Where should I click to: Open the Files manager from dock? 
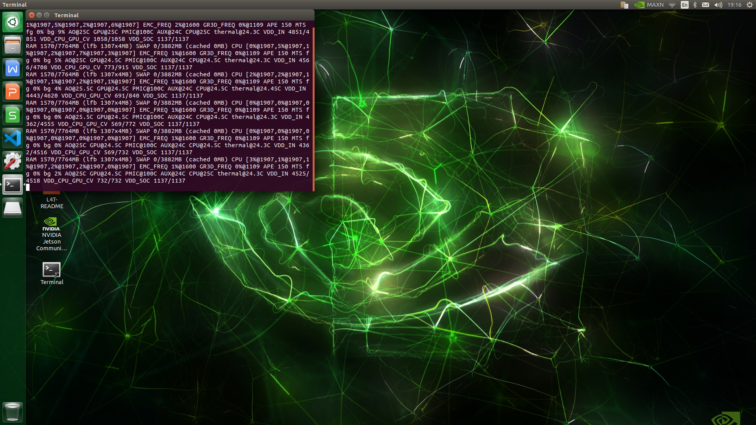click(13, 45)
